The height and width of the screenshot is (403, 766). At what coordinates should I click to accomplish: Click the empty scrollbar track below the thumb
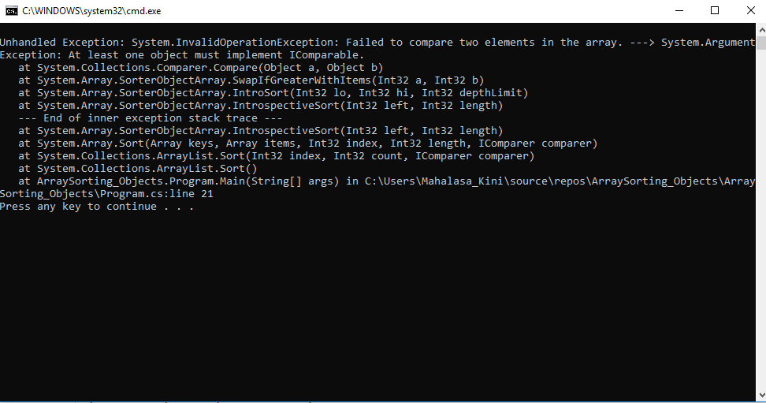tap(761, 218)
